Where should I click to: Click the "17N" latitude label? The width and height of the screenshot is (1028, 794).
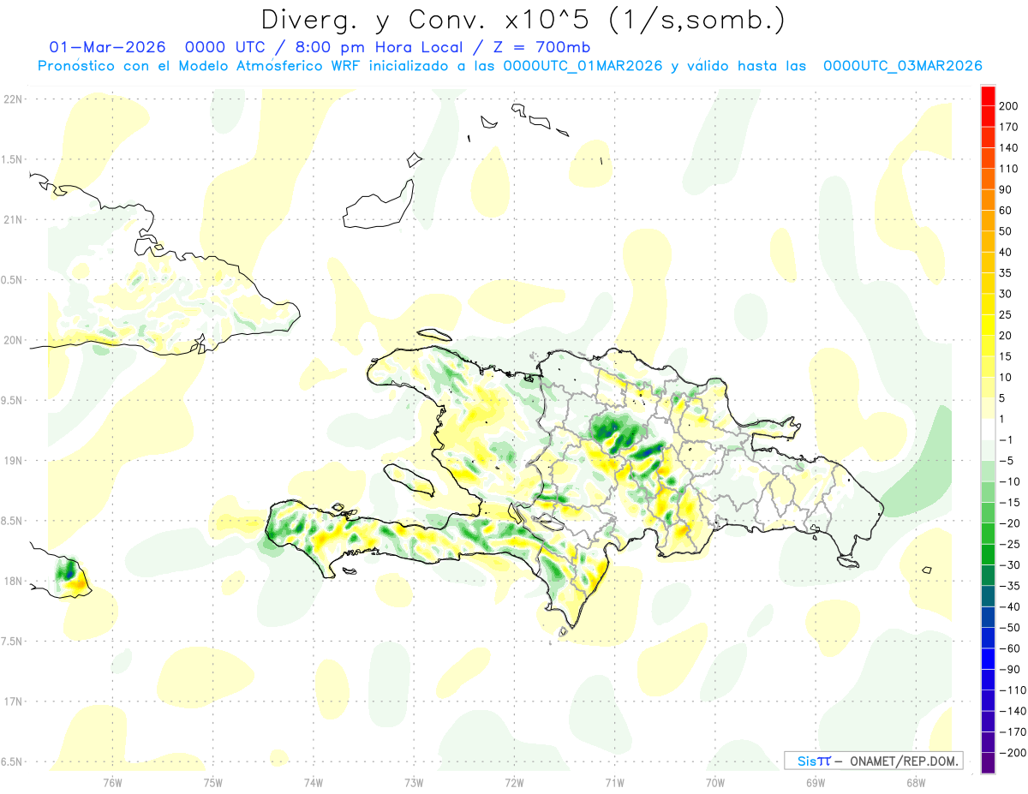pyautogui.click(x=12, y=701)
